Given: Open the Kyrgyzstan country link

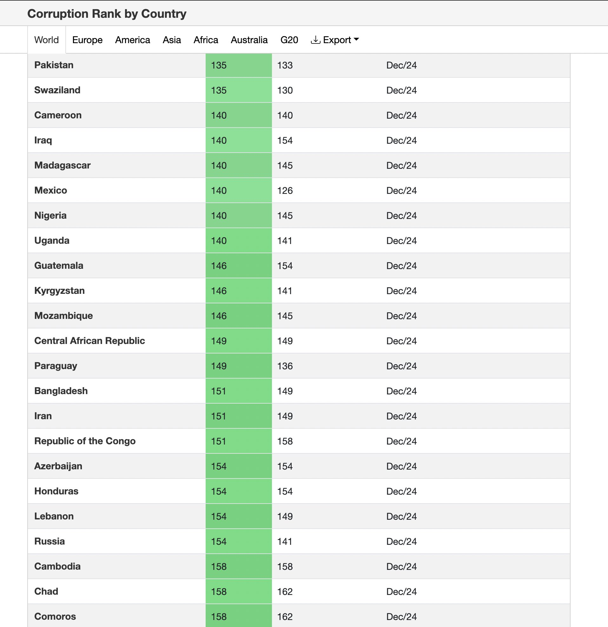Looking at the screenshot, I should pyautogui.click(x=60, y=290).
